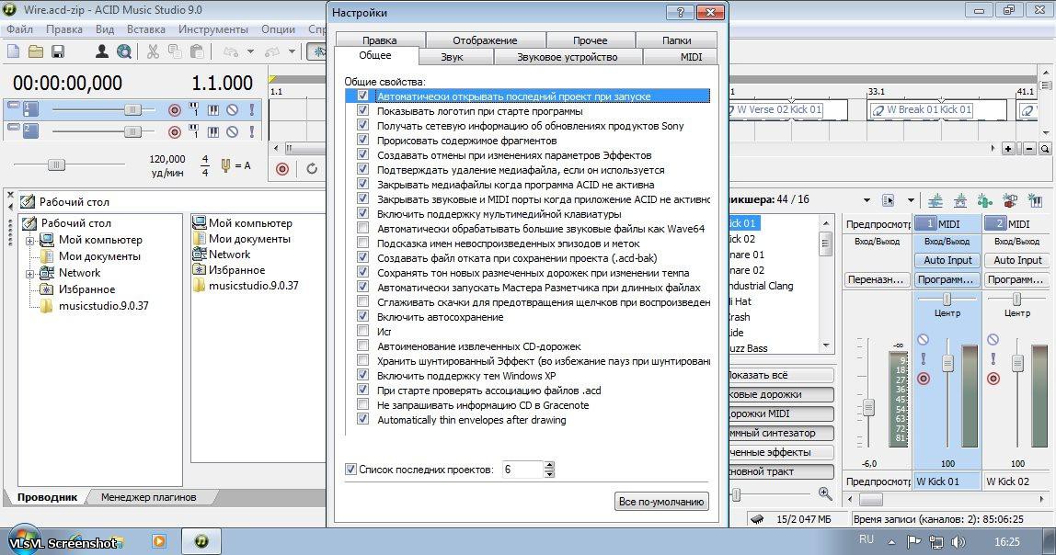Screen dimensions: 1056x555
Task: Click the zoom magnifier icon in mixer
Action: coord(825,493)
